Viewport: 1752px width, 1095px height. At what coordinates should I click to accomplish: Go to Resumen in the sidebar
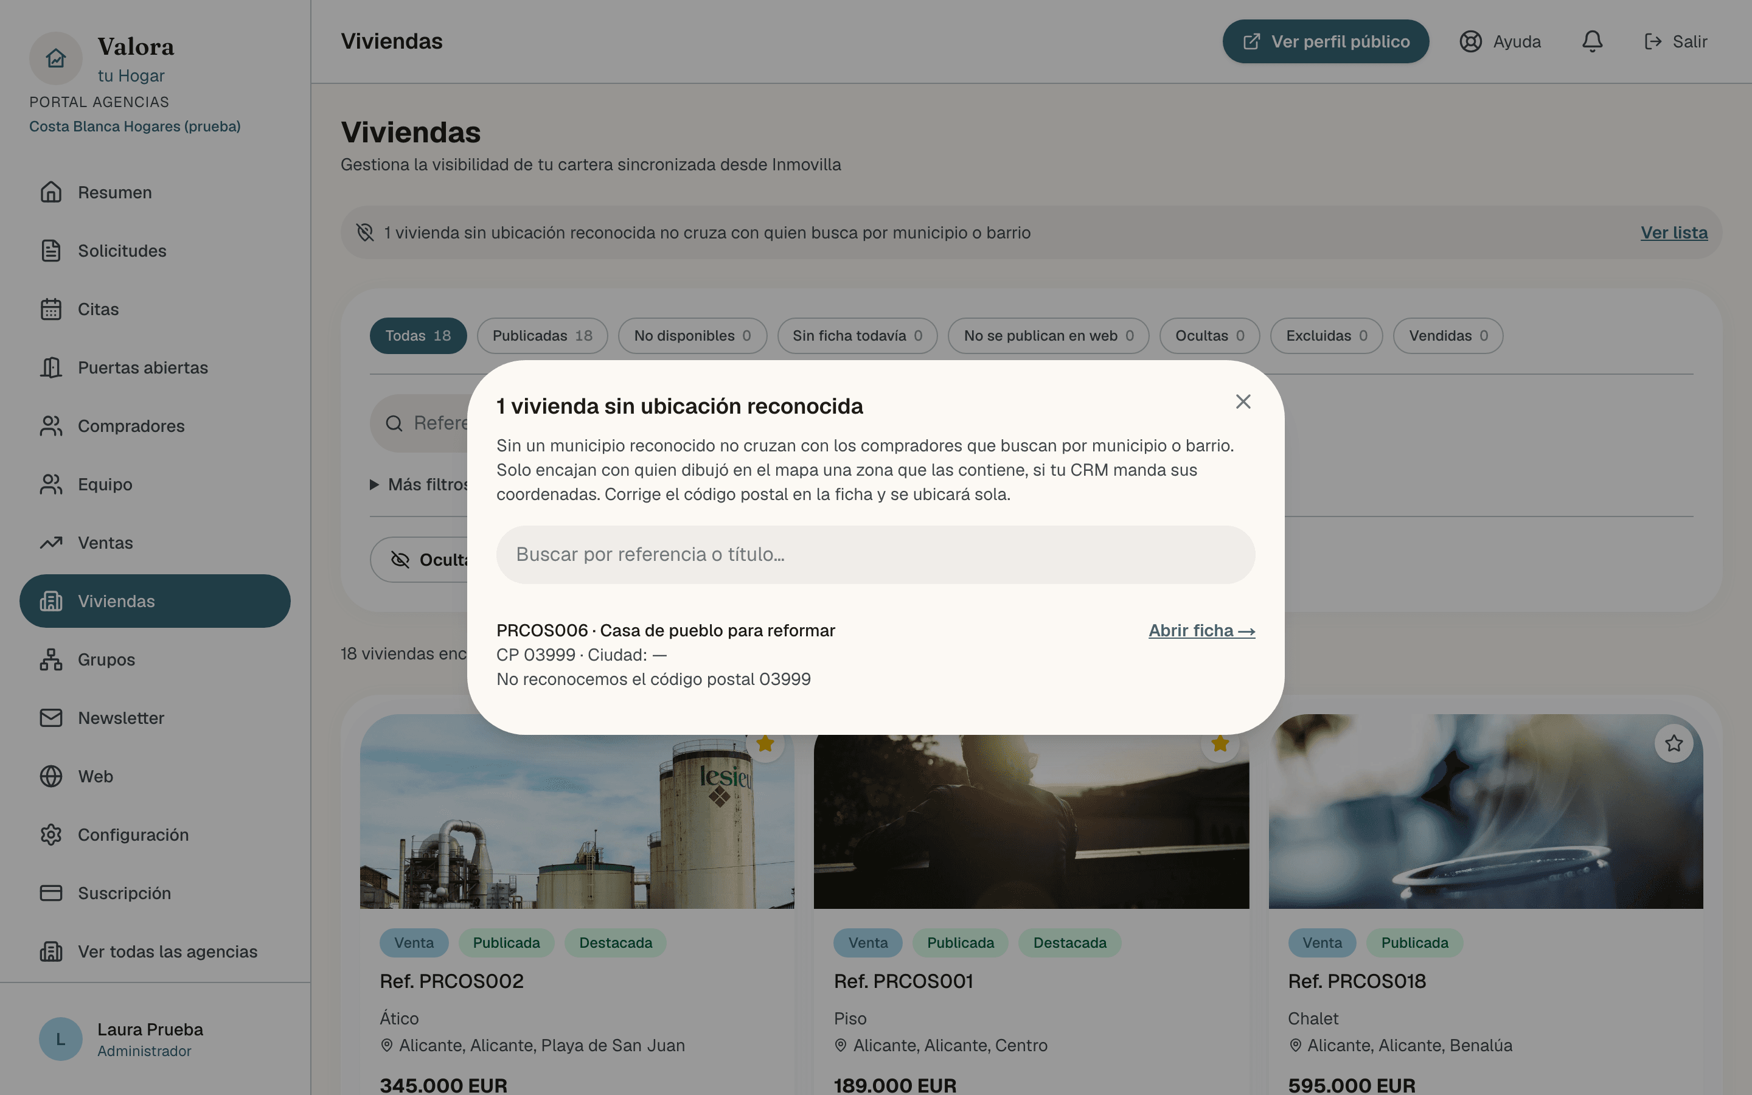click(155, 193)
